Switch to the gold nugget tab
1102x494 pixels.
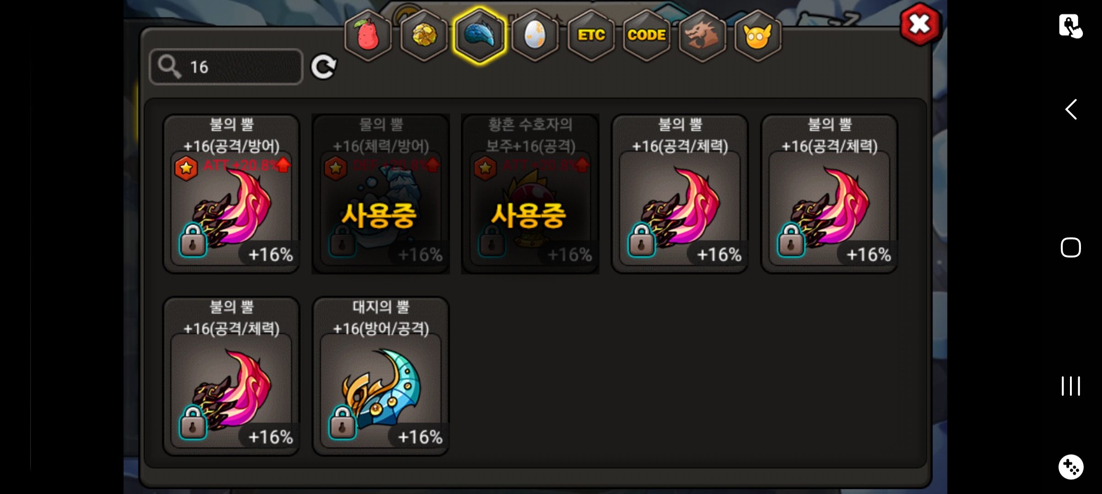pos(424,35)
